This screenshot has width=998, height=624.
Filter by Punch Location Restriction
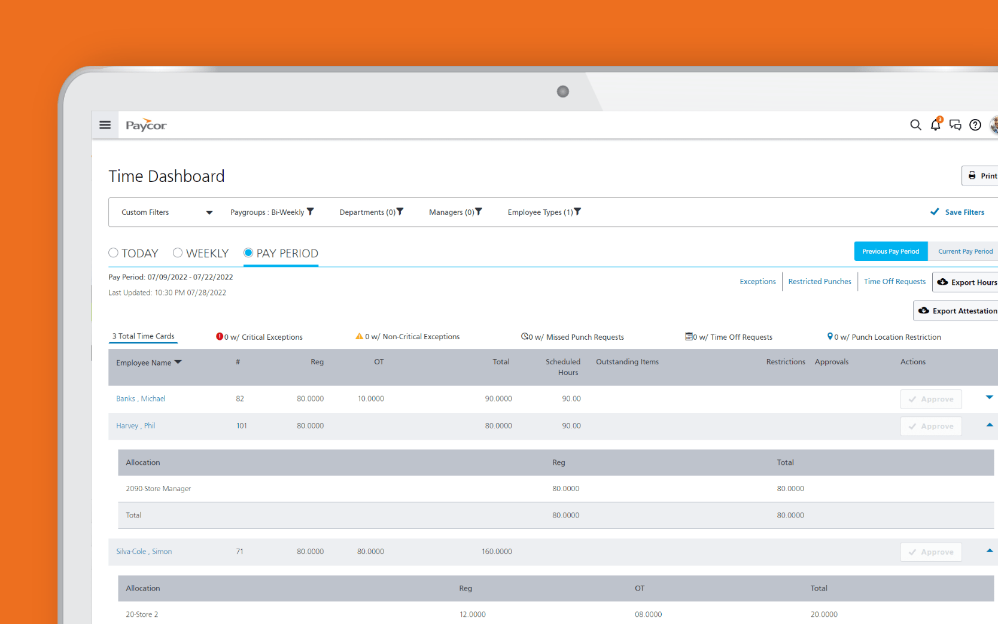pyautogui.click(x=884, y=337)
